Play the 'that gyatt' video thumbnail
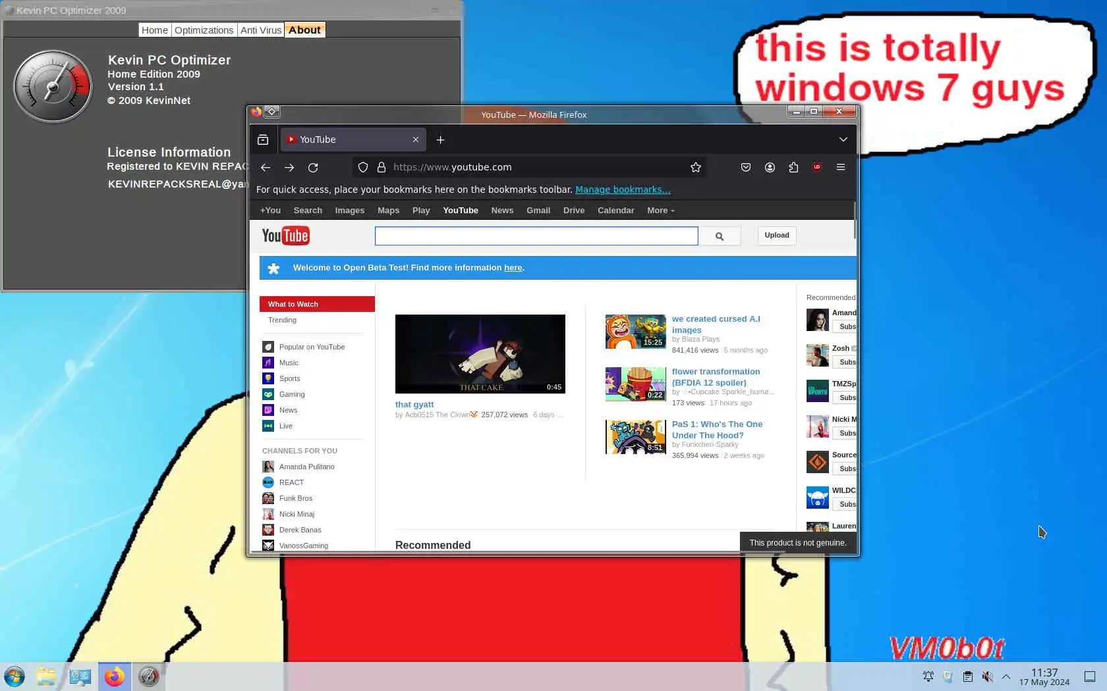 480,354
